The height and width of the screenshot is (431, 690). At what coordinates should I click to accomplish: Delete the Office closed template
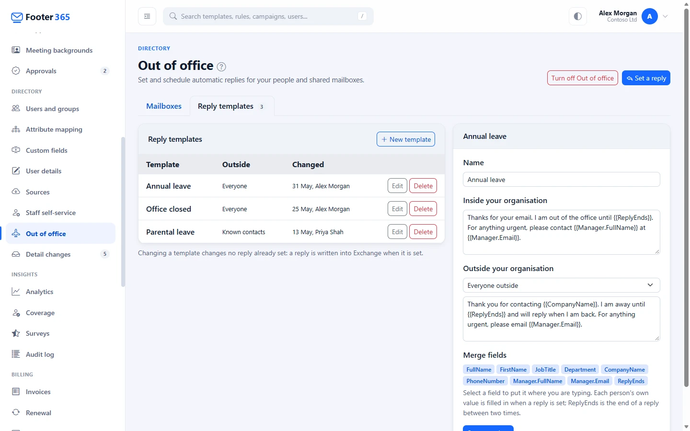(423, 209)
